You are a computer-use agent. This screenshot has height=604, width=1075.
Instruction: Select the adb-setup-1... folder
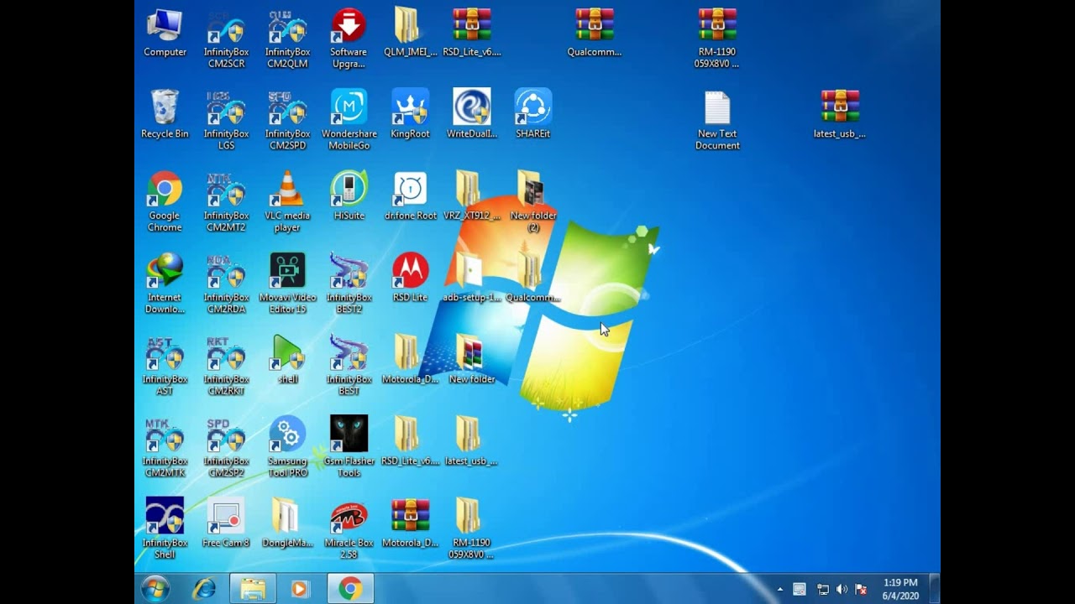(472, 279)
